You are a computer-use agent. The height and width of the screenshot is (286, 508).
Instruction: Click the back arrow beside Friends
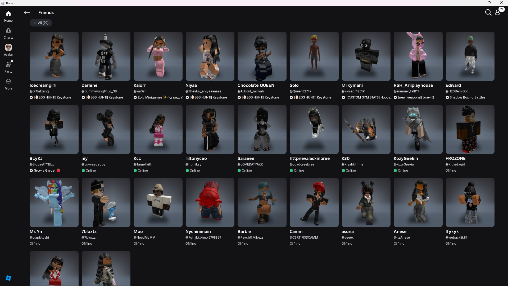point(27,12)
